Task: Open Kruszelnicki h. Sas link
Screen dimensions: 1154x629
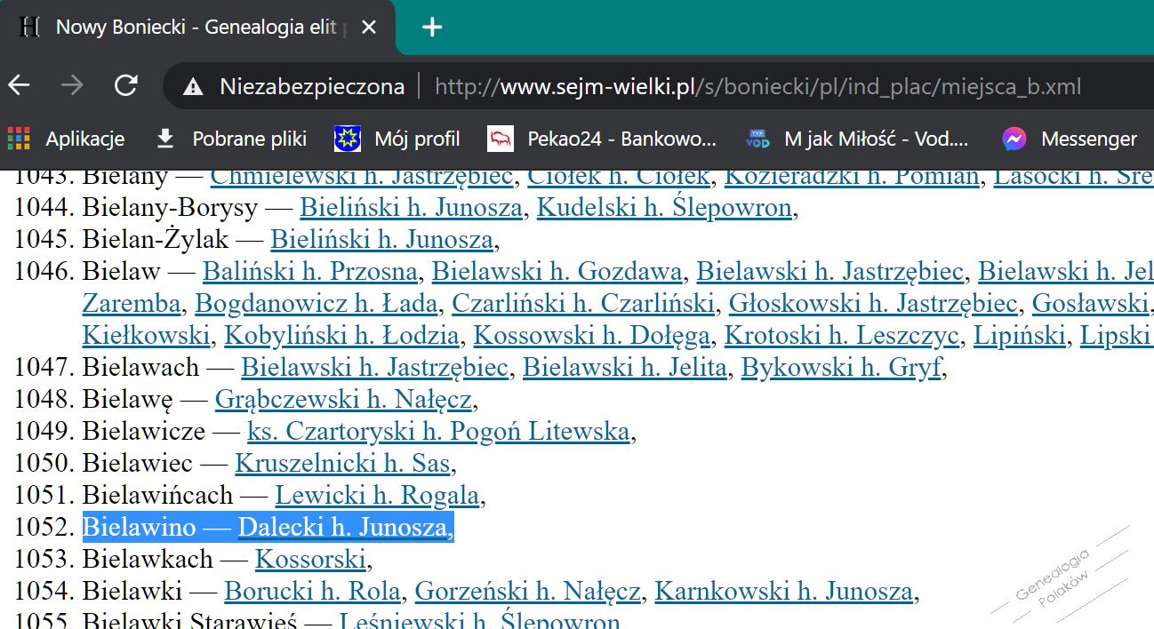Action: click(343, 464)
